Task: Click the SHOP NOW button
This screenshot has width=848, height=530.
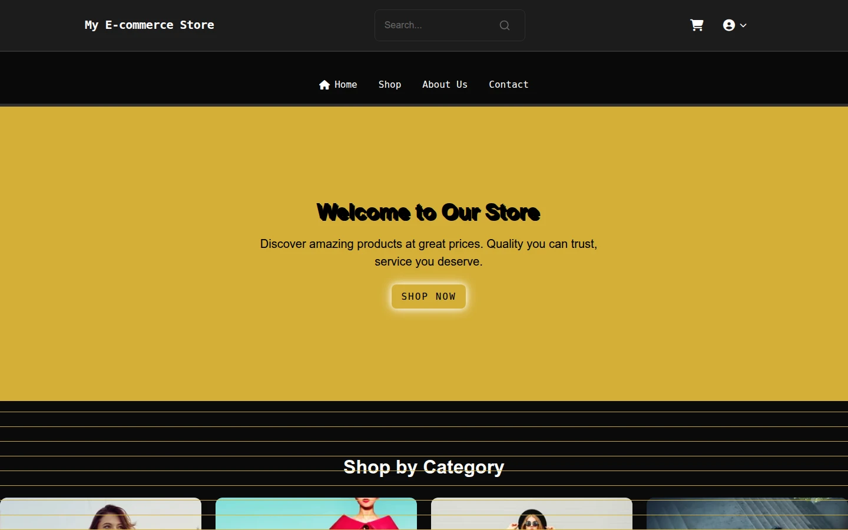Action: [429, 296]
